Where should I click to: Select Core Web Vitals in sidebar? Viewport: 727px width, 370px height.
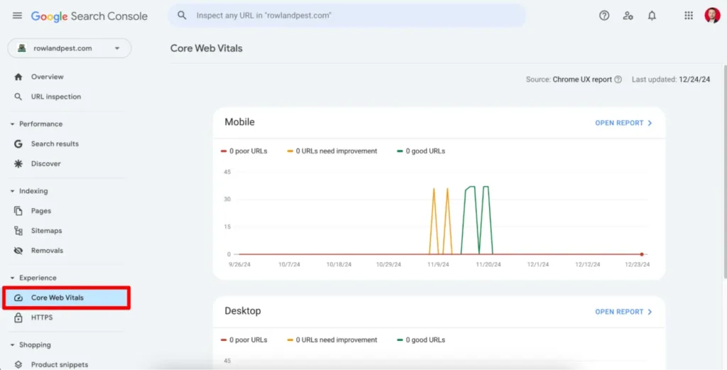click(x=57, y=298)
